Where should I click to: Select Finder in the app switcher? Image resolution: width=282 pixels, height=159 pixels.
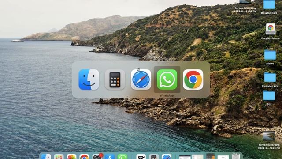coord(89,79)
